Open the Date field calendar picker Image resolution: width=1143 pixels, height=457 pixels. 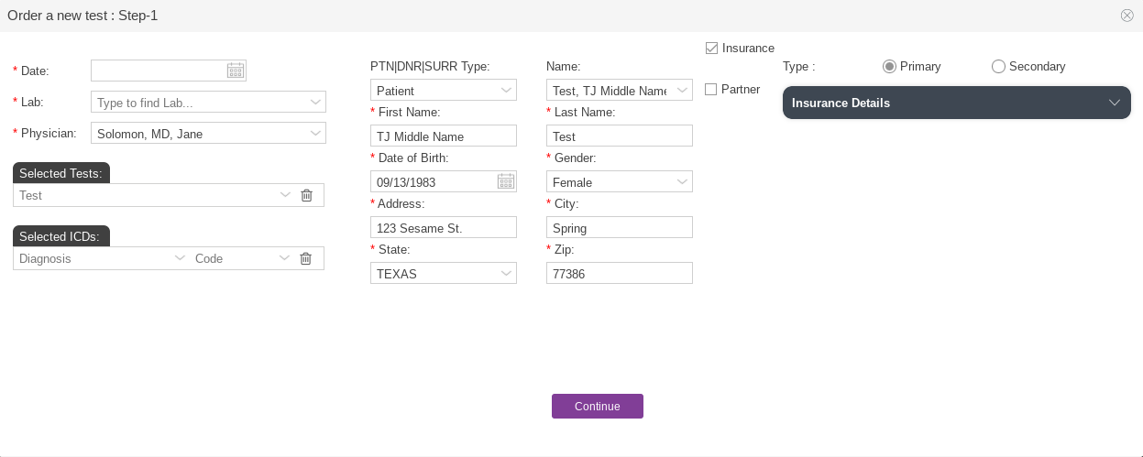coord(236,71)
